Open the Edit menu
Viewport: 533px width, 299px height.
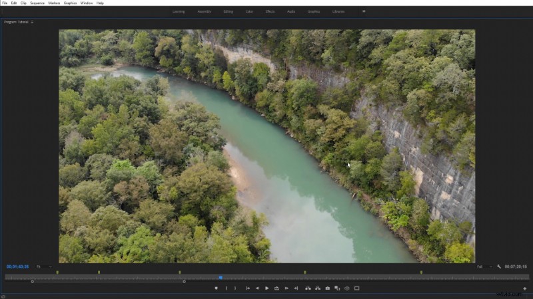[13, 3]
